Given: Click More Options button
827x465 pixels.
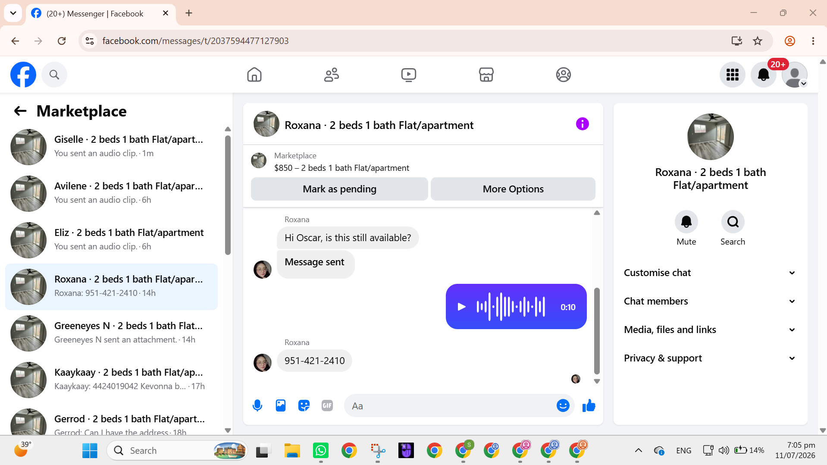Looking at the screenshot, I should (513, 189).
